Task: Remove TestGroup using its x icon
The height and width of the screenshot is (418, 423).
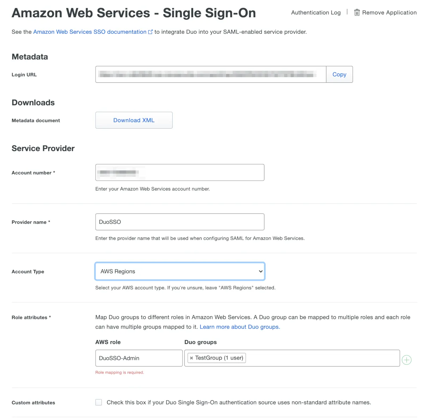Action: [191, 358]
